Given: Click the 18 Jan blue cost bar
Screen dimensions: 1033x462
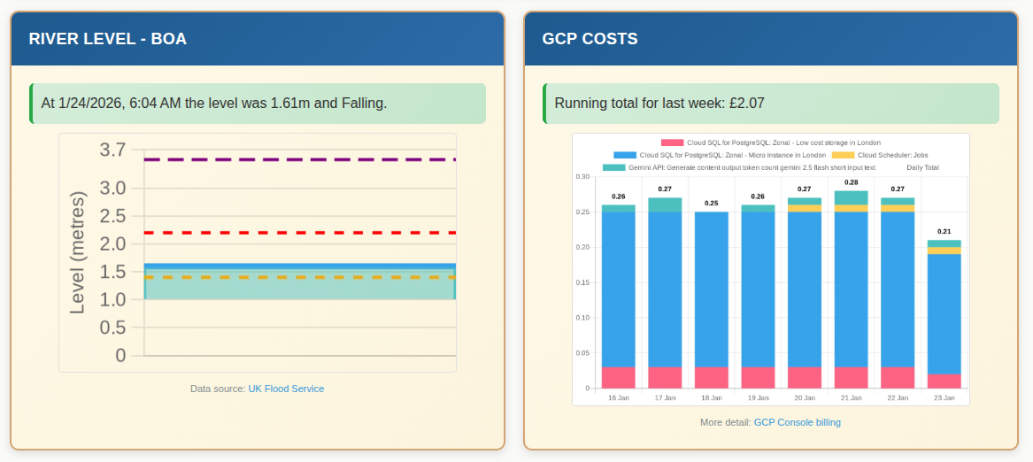Looking at the screenshot, I should tap(712, 288).
